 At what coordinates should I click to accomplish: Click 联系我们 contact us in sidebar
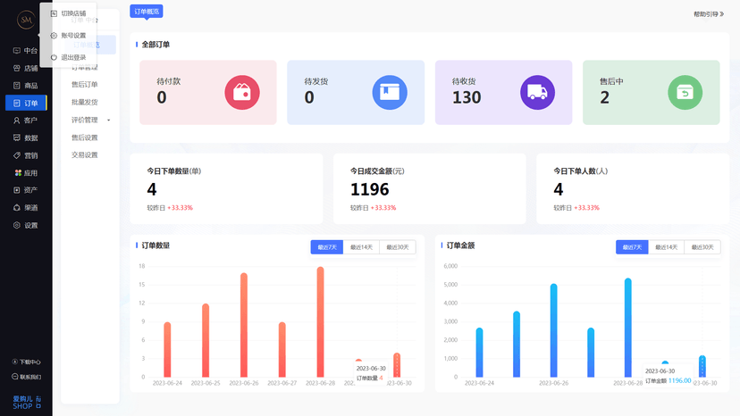tap(26, 377)
